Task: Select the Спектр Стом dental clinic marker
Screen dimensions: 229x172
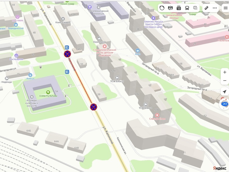Action: 157,115
